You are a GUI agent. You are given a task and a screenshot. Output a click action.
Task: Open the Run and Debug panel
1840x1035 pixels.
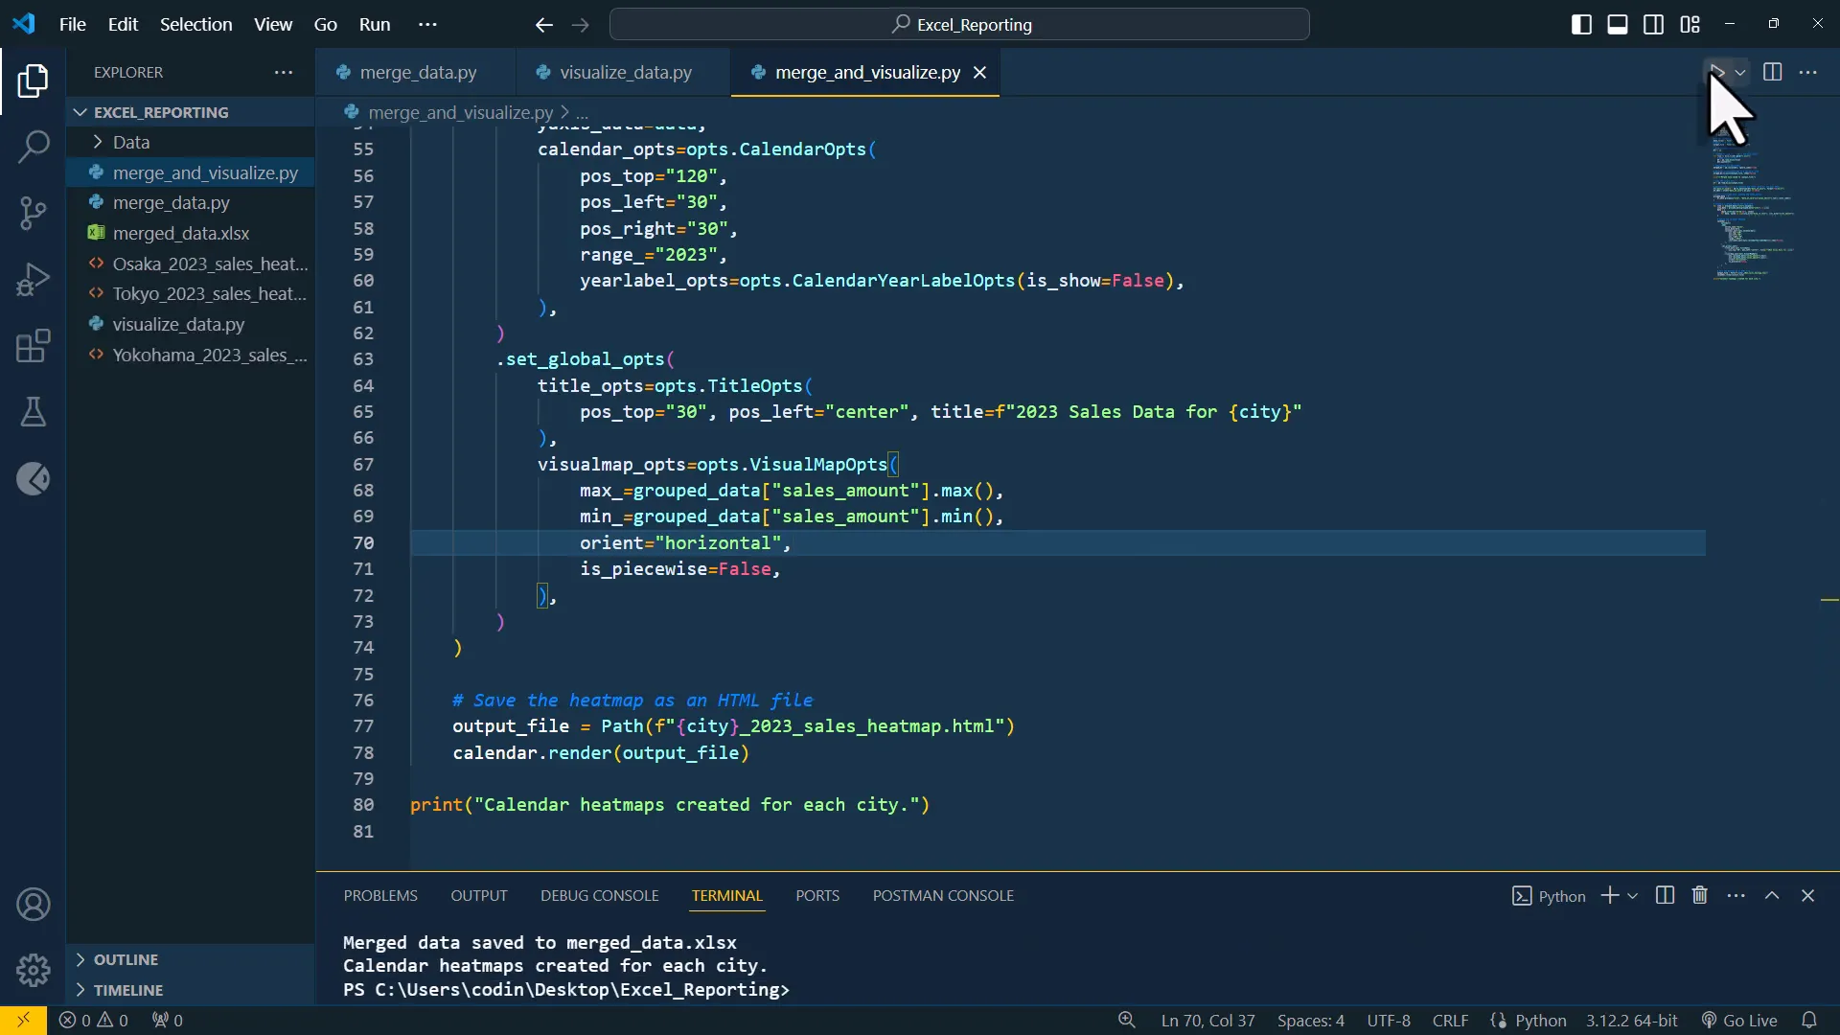click(34, 279)
